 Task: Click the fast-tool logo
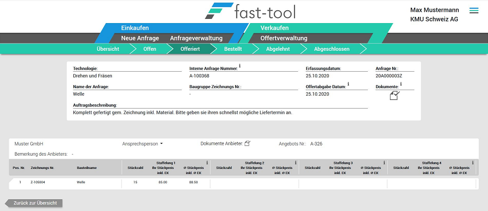pos(250,11)
